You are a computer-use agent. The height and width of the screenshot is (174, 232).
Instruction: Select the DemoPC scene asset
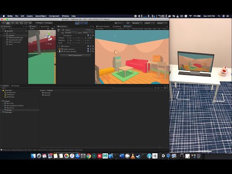click(x=46, y=95)
